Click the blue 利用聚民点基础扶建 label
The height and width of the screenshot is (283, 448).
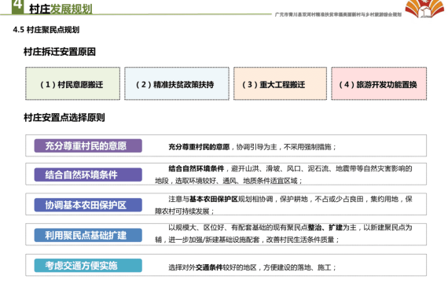point(88,235)
